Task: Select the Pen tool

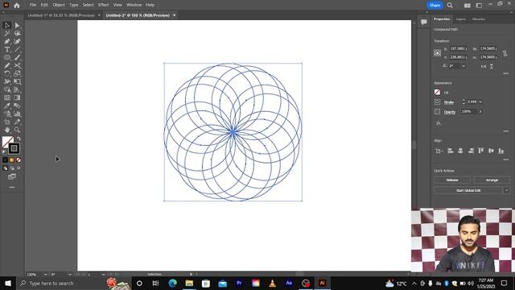Action: click(x=7, y=41)
